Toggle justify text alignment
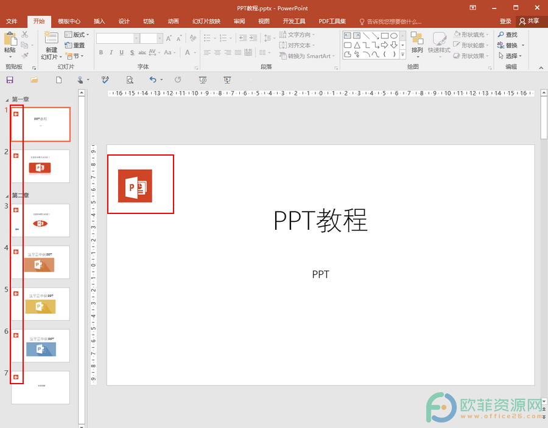Image resolution: width=548 pixels, height=428 pixels. 238,53
